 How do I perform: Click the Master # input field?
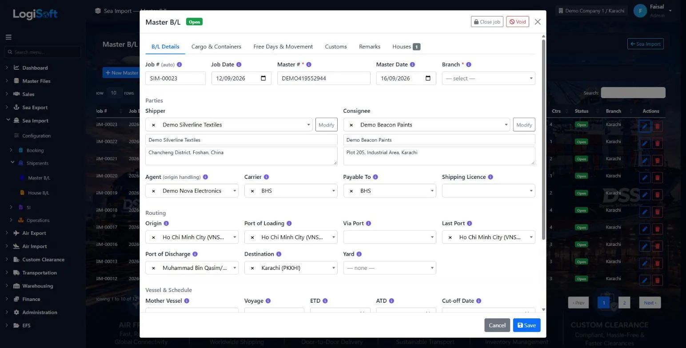[323, 79]
